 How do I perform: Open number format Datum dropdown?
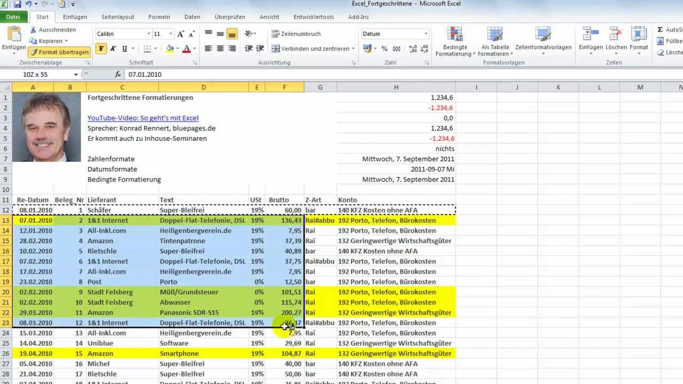click(x=426, y=34)
